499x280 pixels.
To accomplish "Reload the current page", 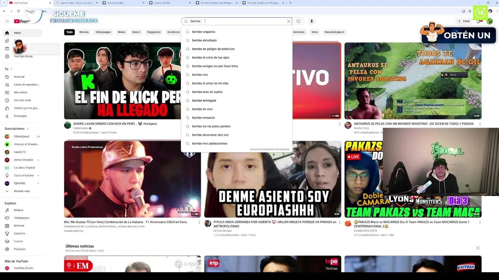I will coord(18,11).
